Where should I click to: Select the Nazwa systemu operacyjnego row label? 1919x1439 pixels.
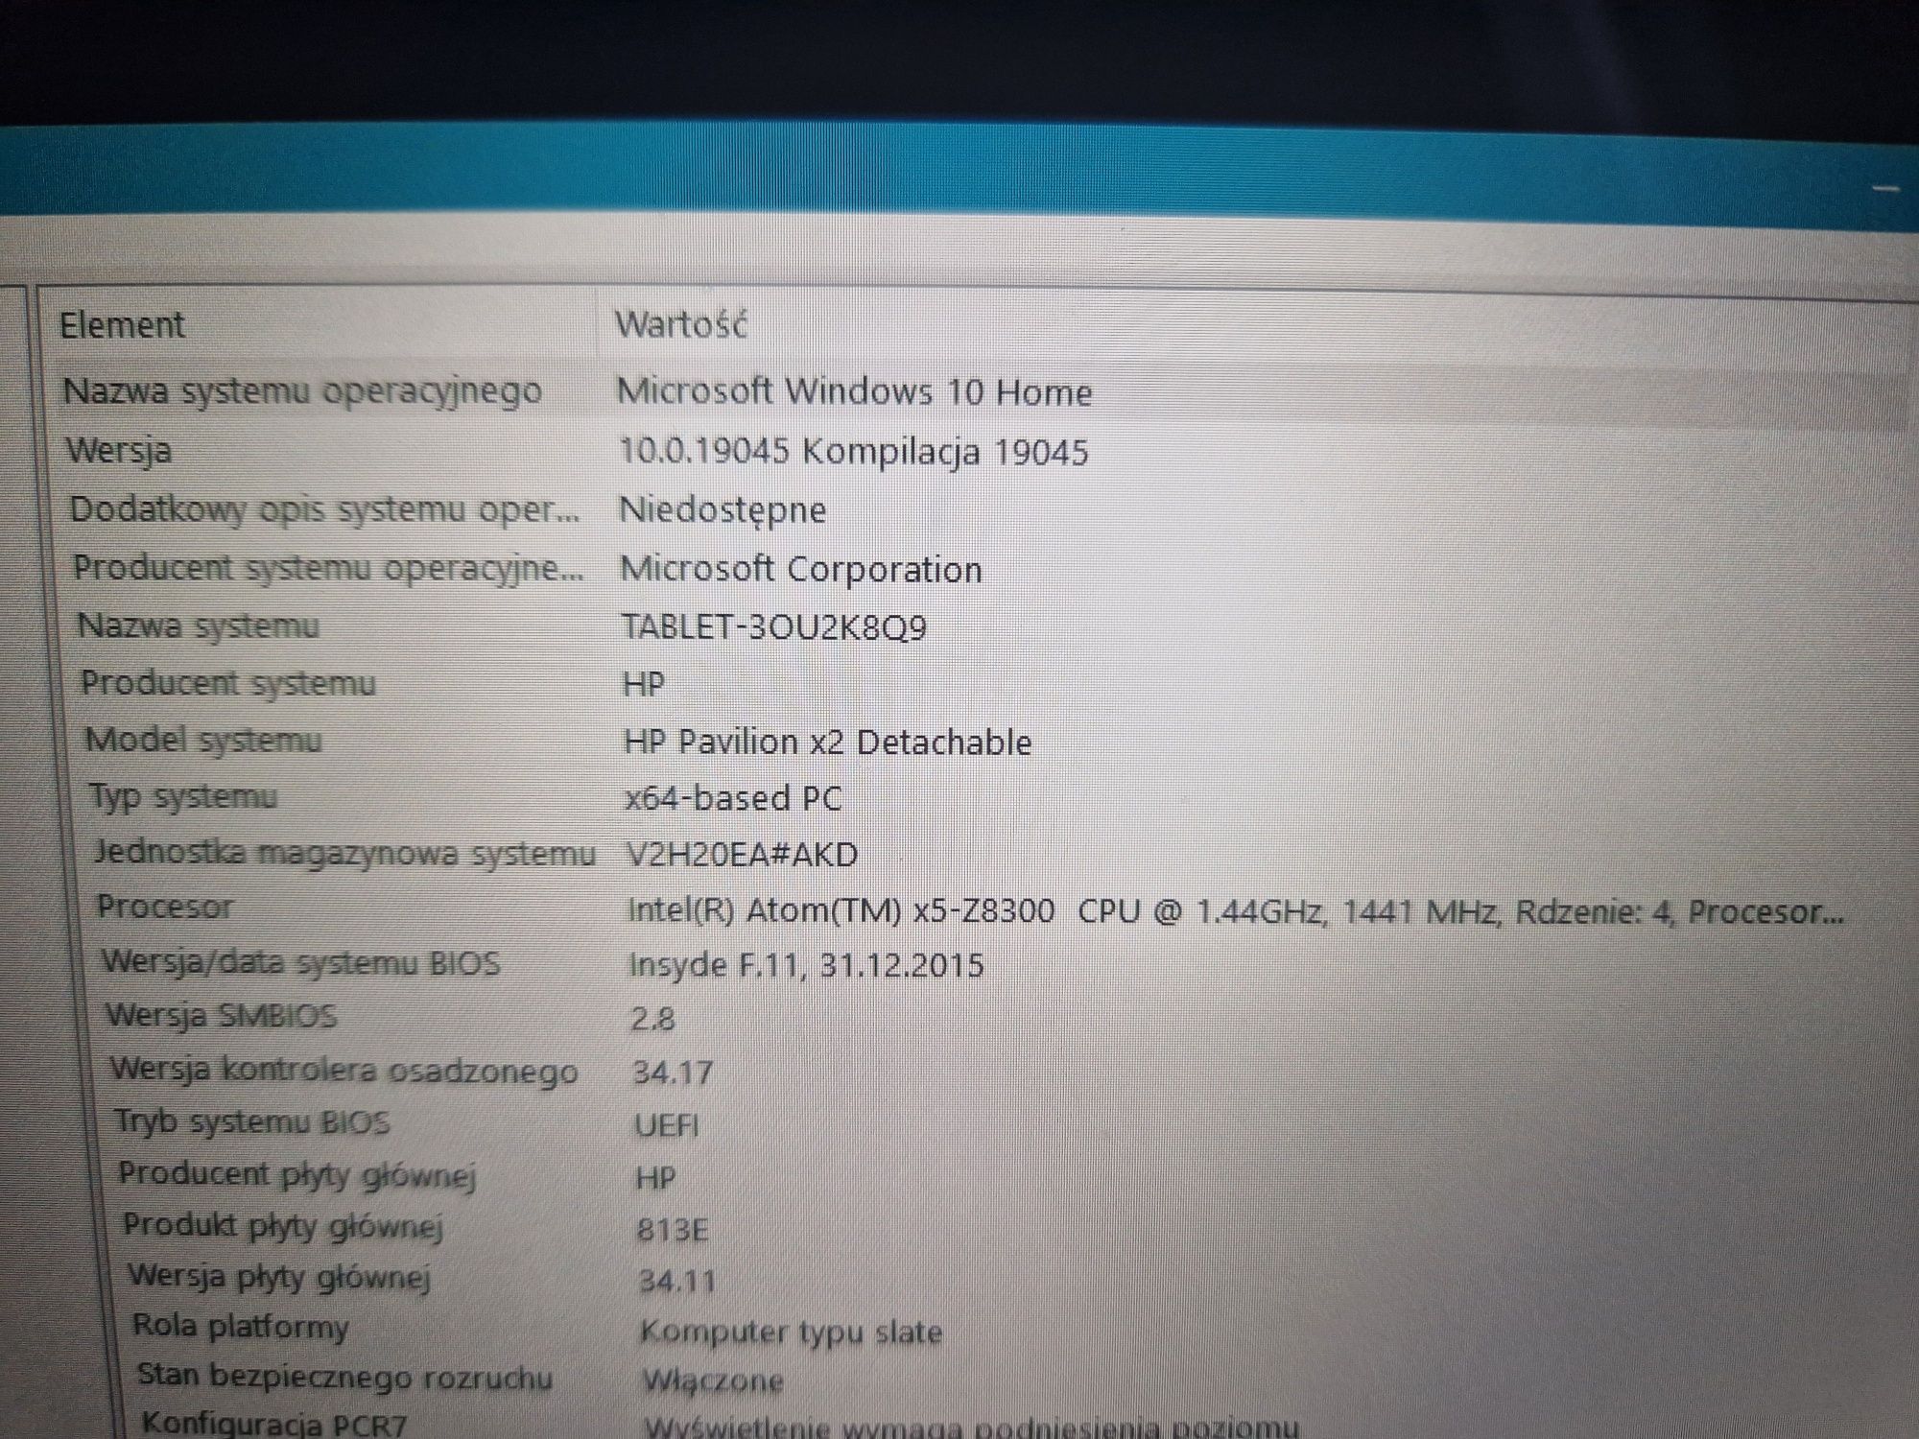pyautogui.click(x=302, y=391)
